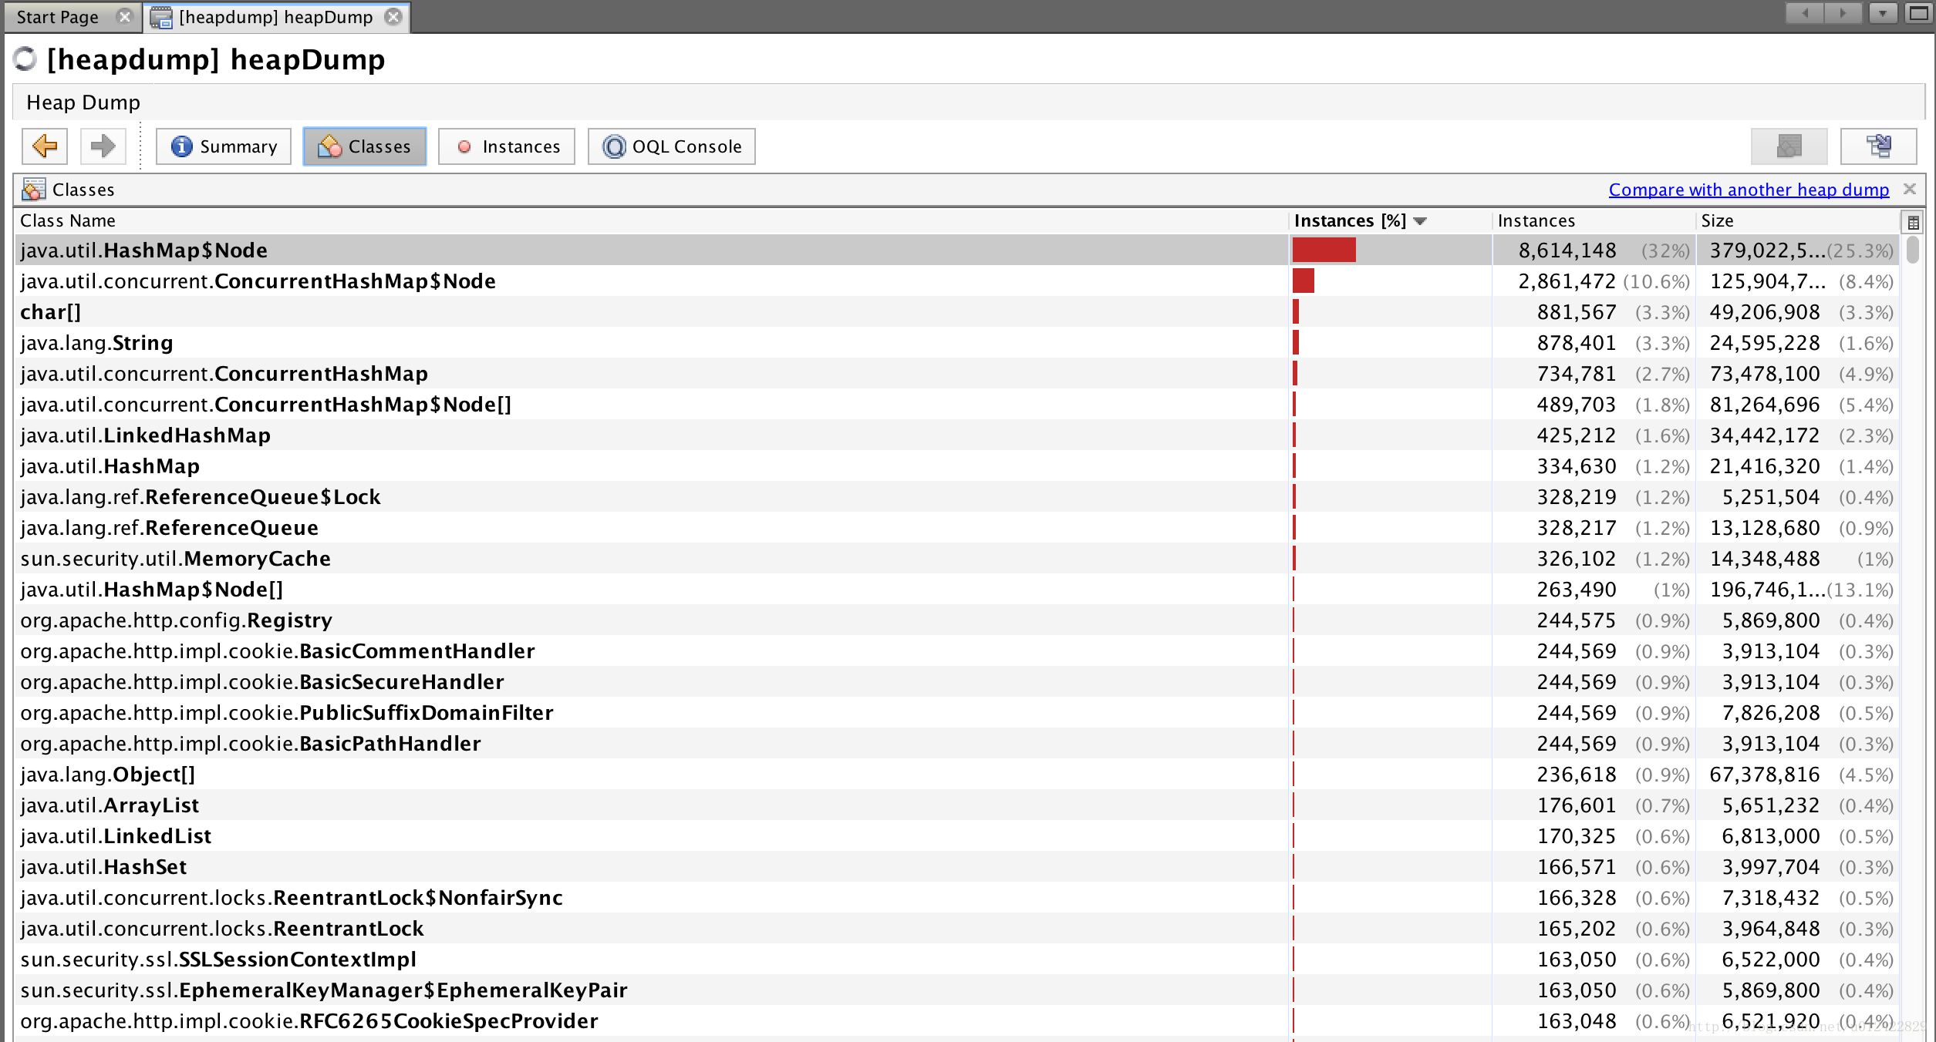Select the [heapdump] heapDump tab
Image resolution: width=1936 pixels, height=1042 pixels.
tap(275, 17)
